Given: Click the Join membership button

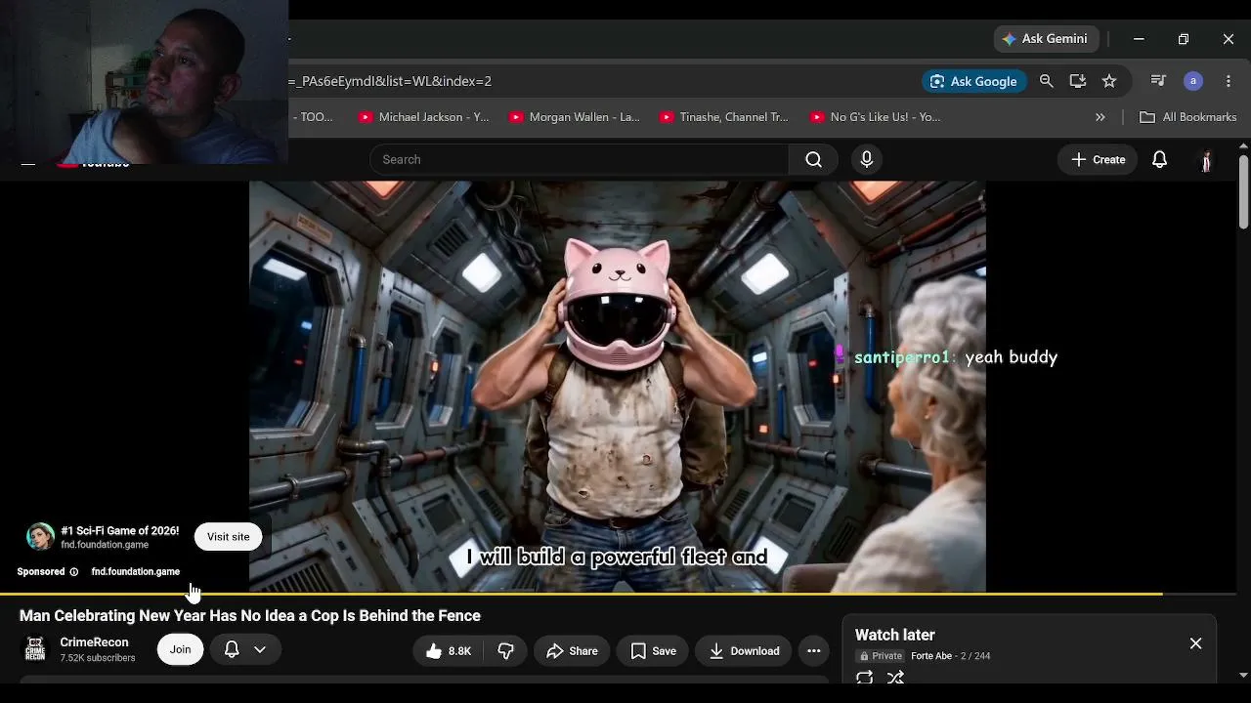Looking at the screenshot, I should coord(180,649).
